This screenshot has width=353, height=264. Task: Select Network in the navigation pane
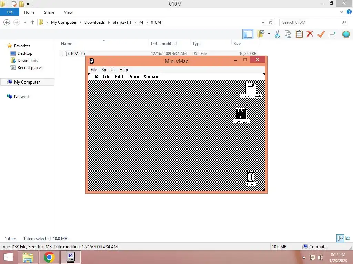pyautogui.click(x=22, y=96)
